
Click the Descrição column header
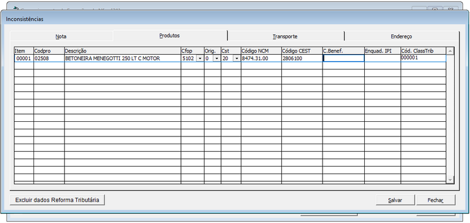tap(123, 51)
